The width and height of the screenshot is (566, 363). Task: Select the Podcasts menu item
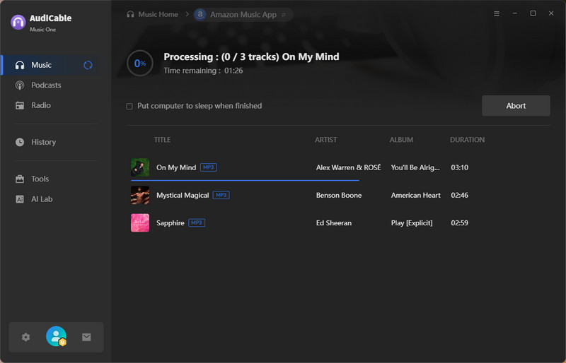(46, 85)
